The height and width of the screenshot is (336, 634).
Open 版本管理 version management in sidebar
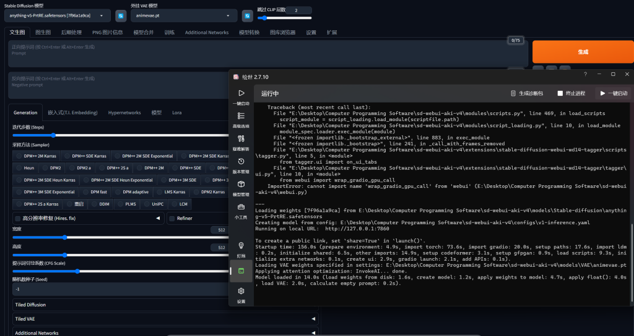coord(241,165)
